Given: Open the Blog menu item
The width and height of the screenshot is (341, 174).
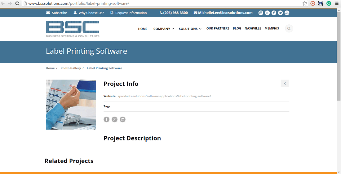Looking at the screenshot, I should (x=237, y=28).
